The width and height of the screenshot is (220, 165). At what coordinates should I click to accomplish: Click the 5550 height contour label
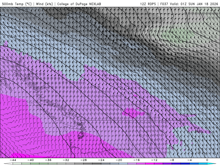pyautogui.click(x=145, y=64)
